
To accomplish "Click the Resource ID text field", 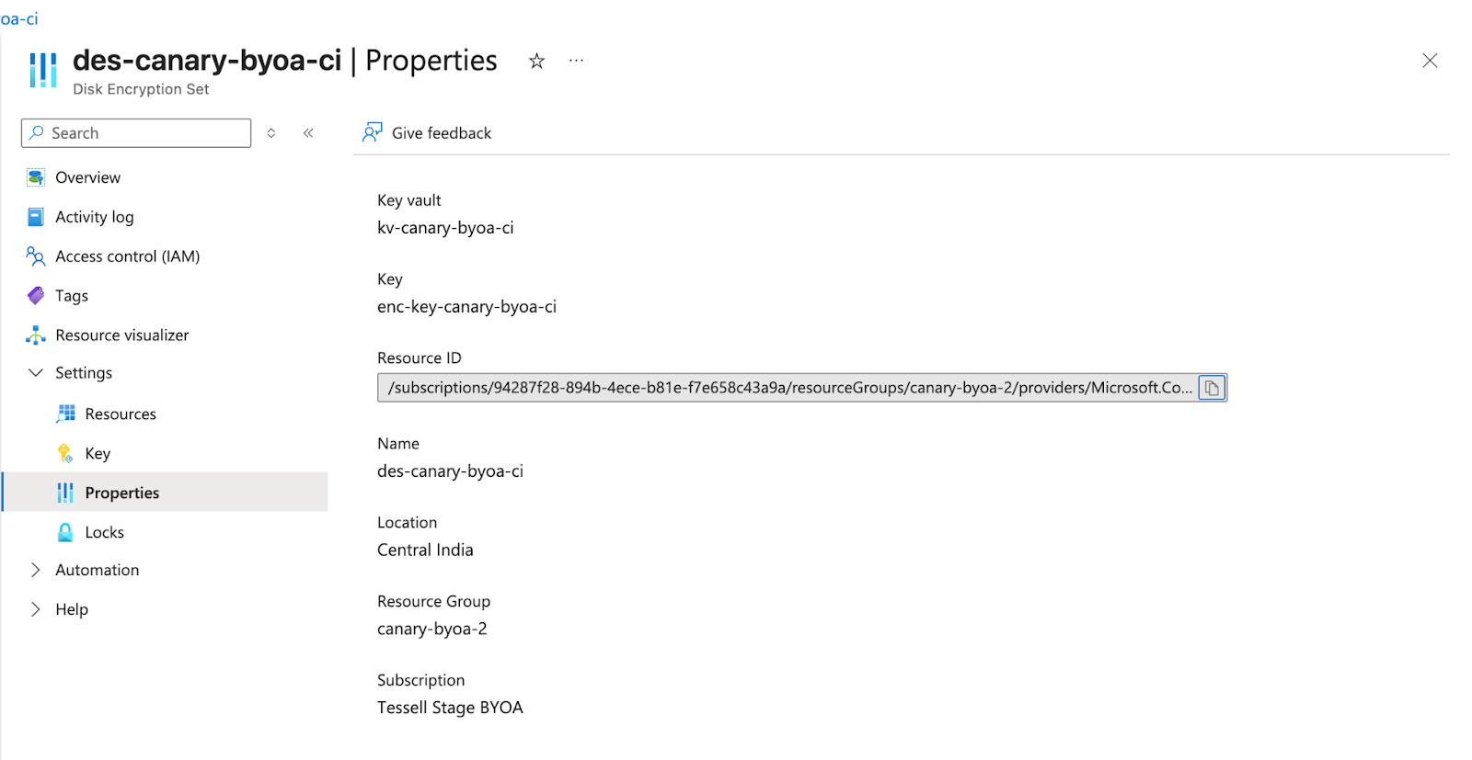I will [x=787, y=388].
